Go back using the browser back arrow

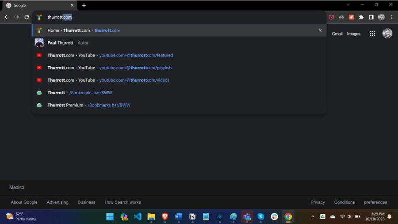tap(7, 17)
